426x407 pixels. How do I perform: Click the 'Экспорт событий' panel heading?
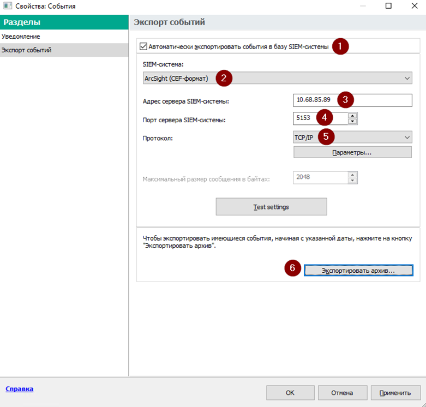point(169,22)
